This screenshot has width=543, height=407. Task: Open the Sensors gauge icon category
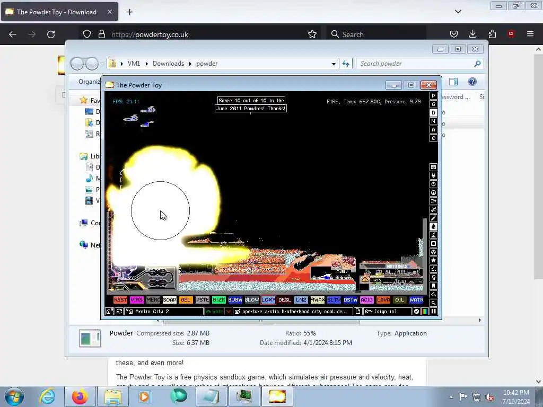[x=433, y=193]
